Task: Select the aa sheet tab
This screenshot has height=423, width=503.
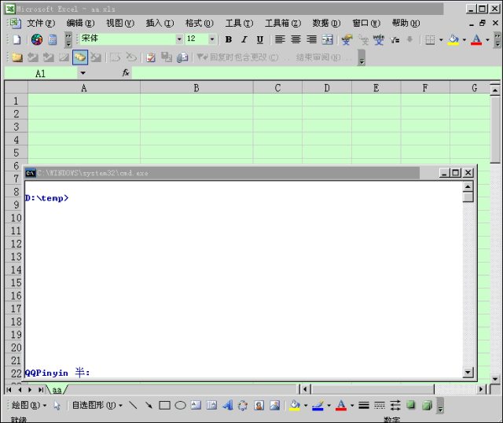Action: coord(57,390)
